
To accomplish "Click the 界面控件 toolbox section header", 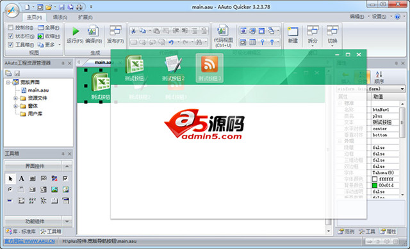I will [35, 166].
